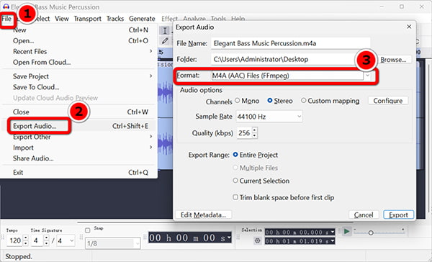Open the selection end time format arrow
The image size is (432, 262).
click(333, 241)
